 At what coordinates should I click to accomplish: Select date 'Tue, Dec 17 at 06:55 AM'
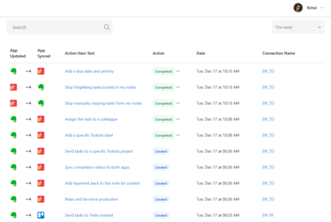[218, 215]
